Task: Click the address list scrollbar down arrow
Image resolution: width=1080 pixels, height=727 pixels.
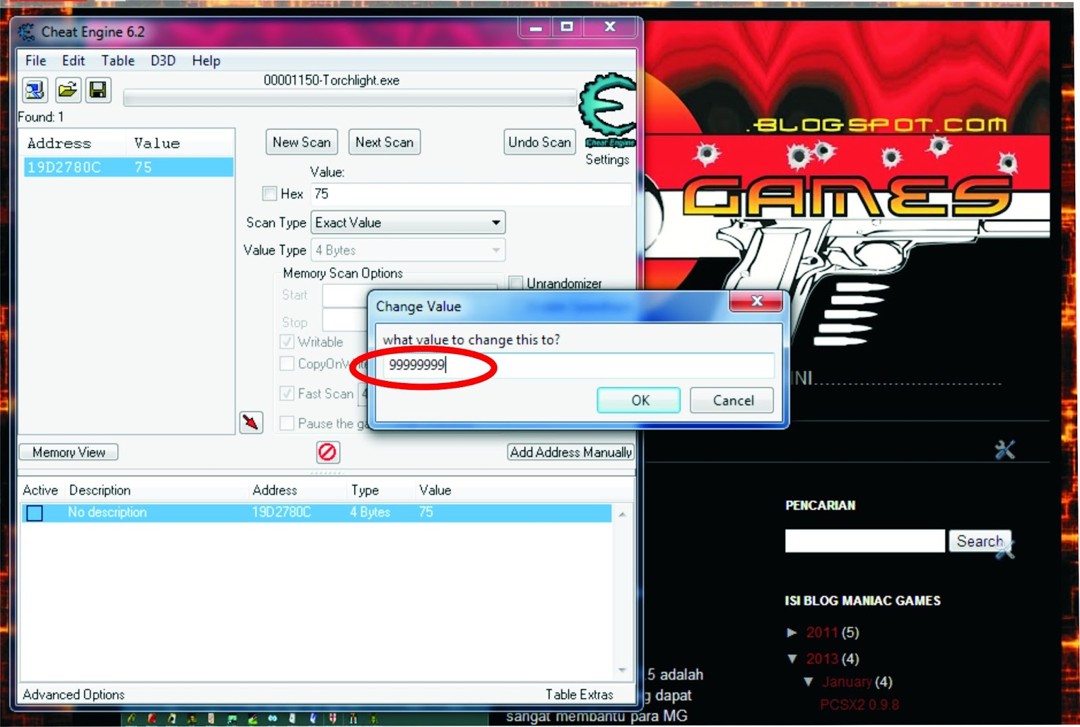Action: 622,670
